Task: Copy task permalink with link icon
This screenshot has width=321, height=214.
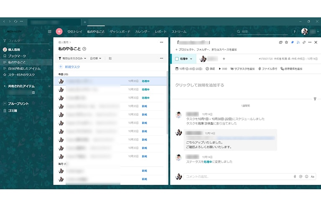Action: click(304, 42)
